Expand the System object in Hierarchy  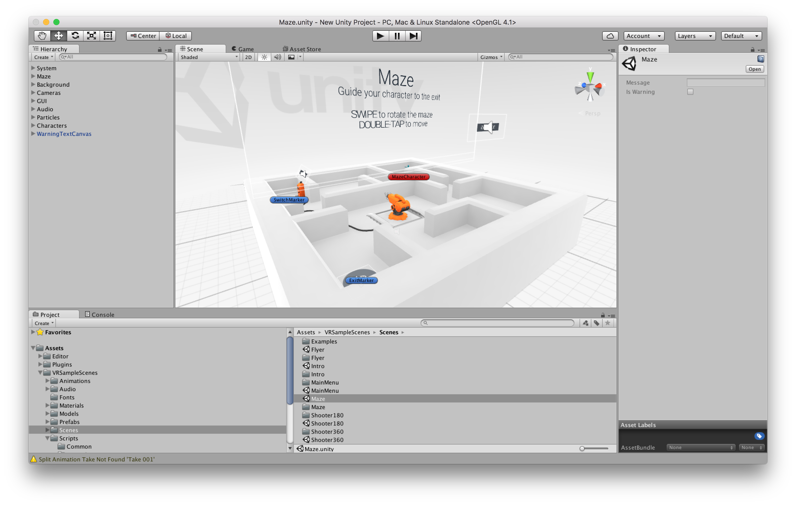point(33,68)
